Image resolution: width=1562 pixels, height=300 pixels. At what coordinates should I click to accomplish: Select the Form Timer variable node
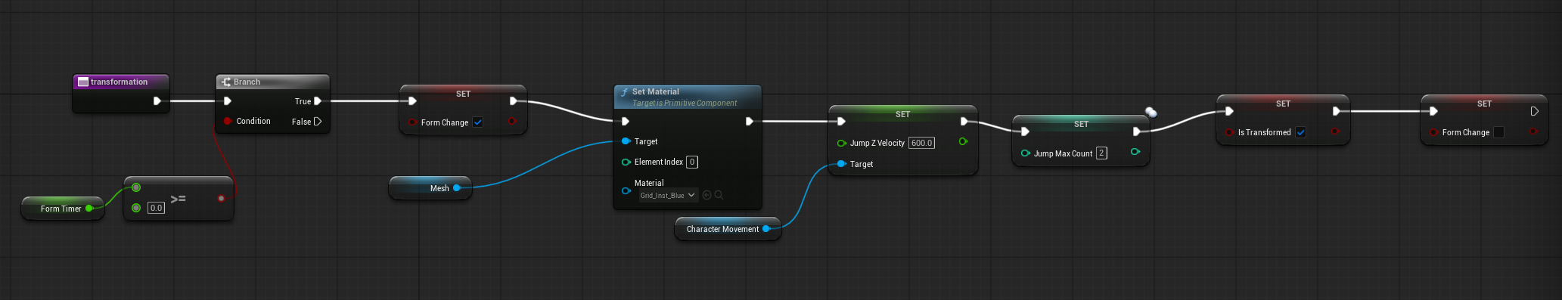[62, 209]
